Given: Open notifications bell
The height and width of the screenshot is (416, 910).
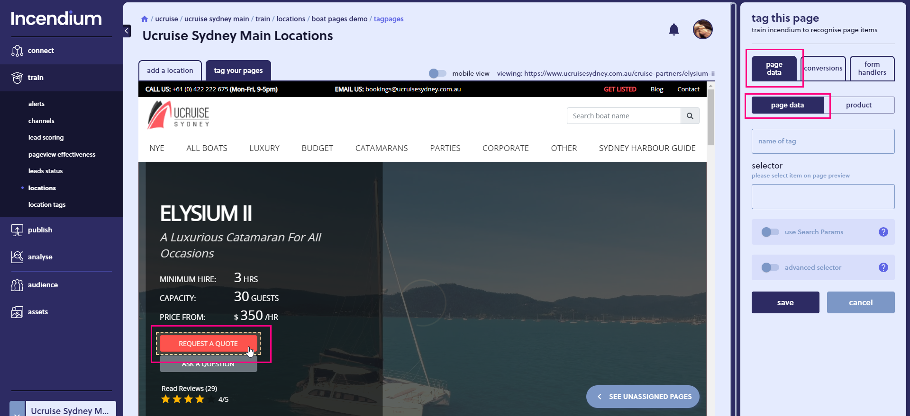Looking at the screenshot, I should (x=673, y=29).
